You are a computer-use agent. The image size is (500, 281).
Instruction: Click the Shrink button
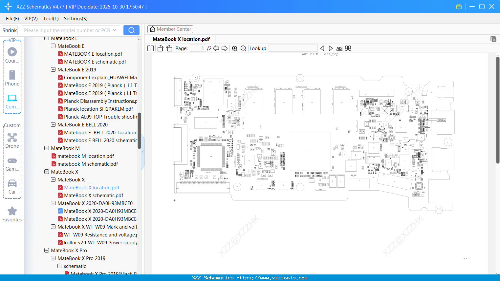pos(10,30)
